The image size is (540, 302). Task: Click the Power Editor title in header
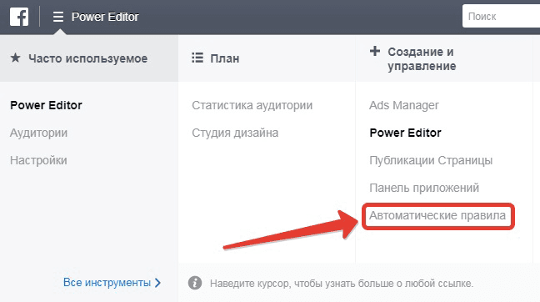click(105, 17)
